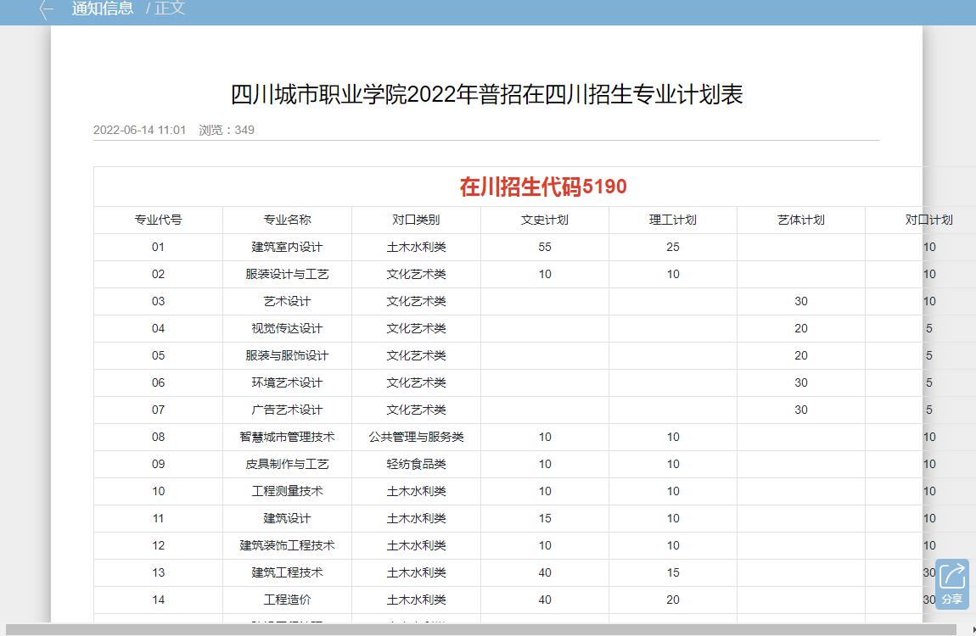Click the 艺体计划 column header
Image resolution: width=976 pixels, height=636 pixels.
pyautogui.click(x=801, y=220)
